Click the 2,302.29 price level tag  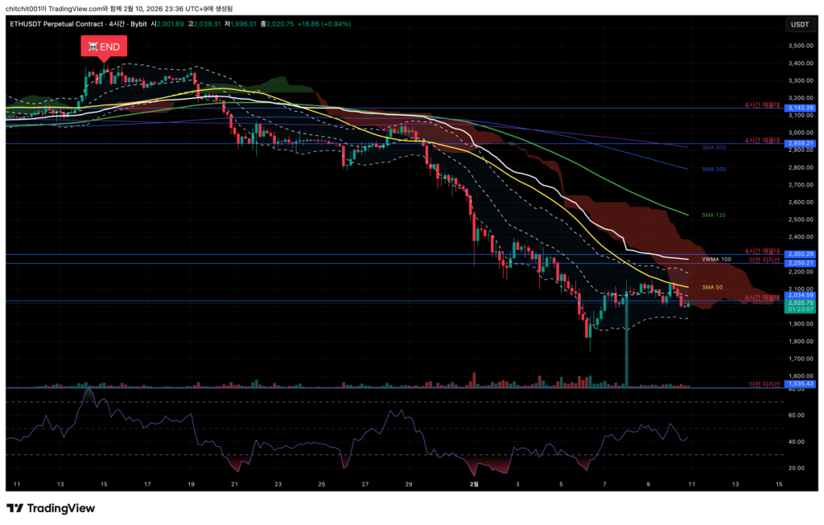pos(799,254)
